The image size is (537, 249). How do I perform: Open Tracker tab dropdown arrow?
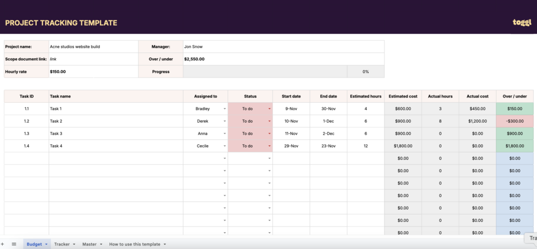(74, 244)
